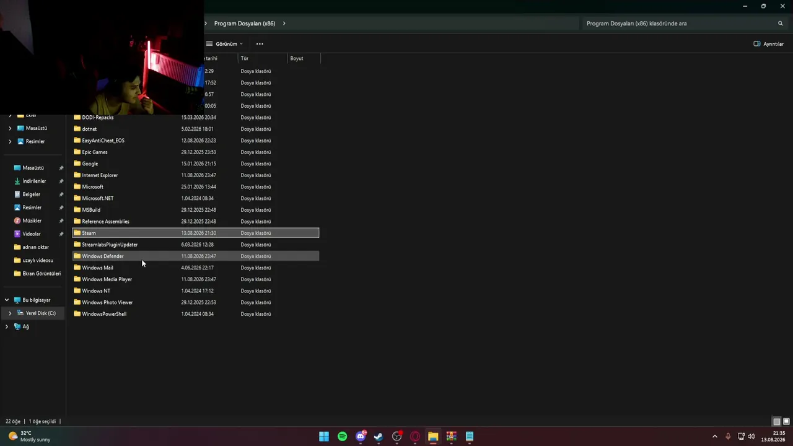Switch to OBS Studio in the taskbar

pyautogui.click(x=397, y=437)
